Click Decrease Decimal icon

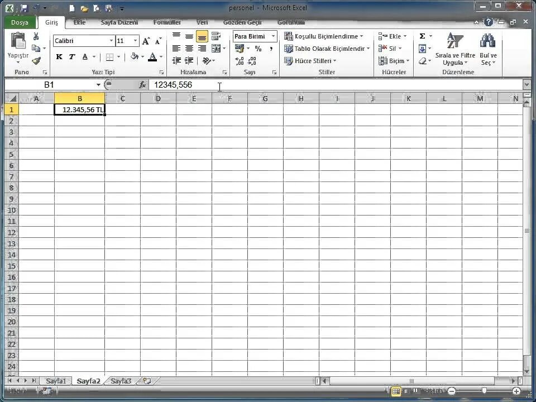point(252,61)
